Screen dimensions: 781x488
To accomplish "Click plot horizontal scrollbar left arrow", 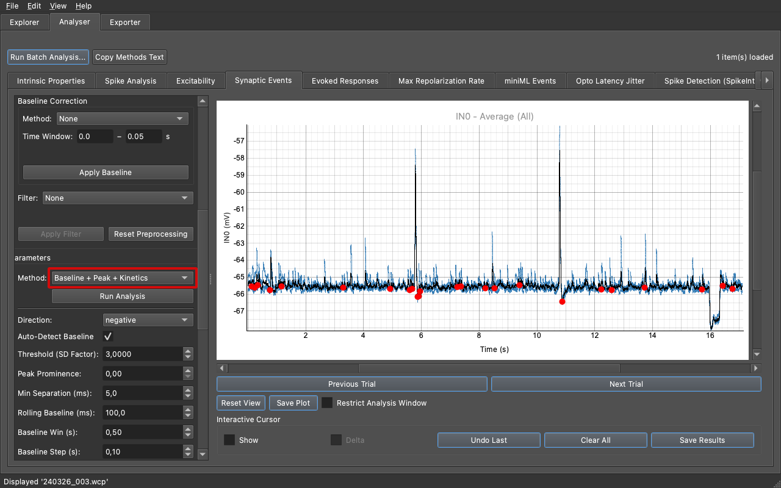I will (222, 368).
